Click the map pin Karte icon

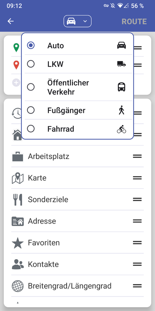(x=18, y=178)
